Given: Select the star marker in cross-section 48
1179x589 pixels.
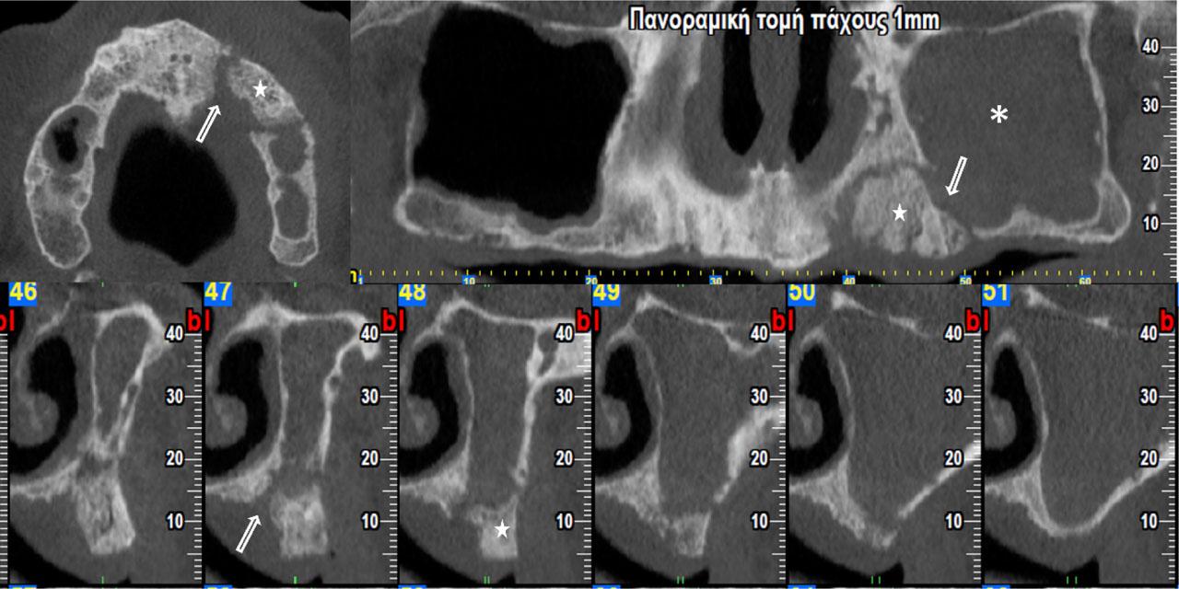Looking at the screenshot, I should pyautogui.click(x=502, y=529).
